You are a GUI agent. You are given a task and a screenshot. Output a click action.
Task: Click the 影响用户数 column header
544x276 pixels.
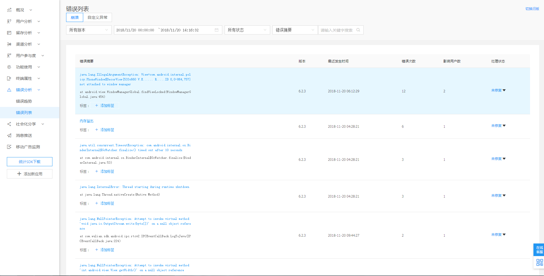click(452, 61)
